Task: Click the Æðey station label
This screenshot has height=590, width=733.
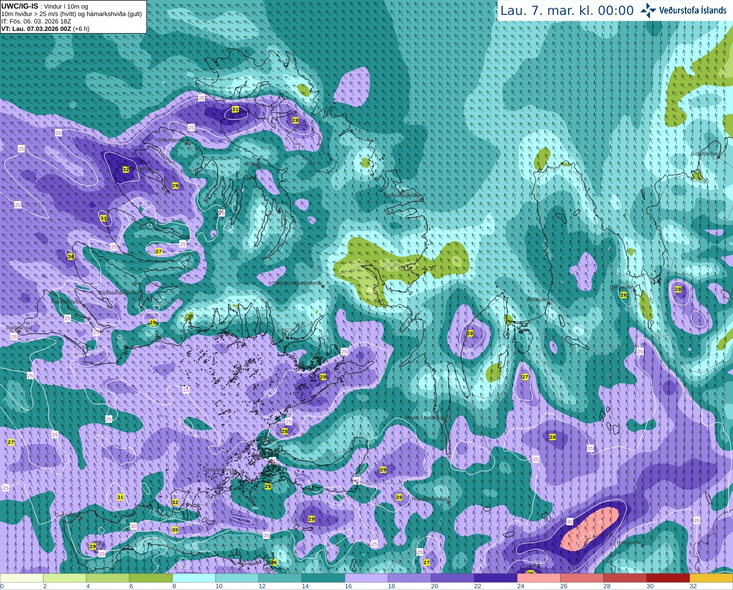Action: [x=251, y=164]
